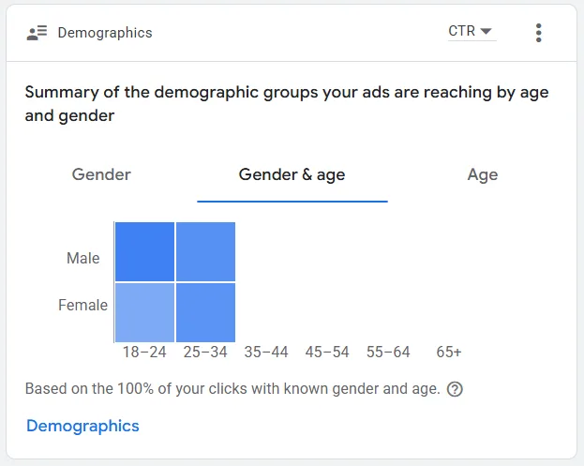Open the Age tab
Image resolution: width=584 pixels, height=466 pixels.
[483, 174]
